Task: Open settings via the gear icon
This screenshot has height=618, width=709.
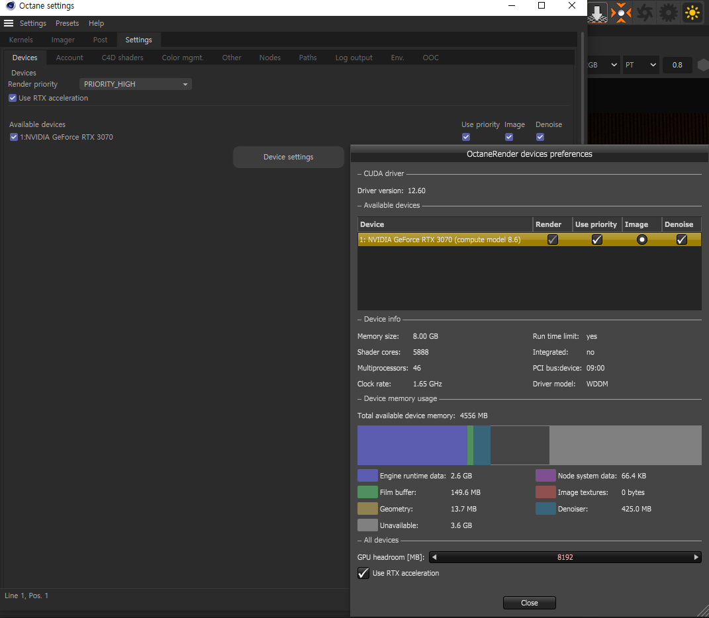Action: pyautogui.click(x=669, y=13)
